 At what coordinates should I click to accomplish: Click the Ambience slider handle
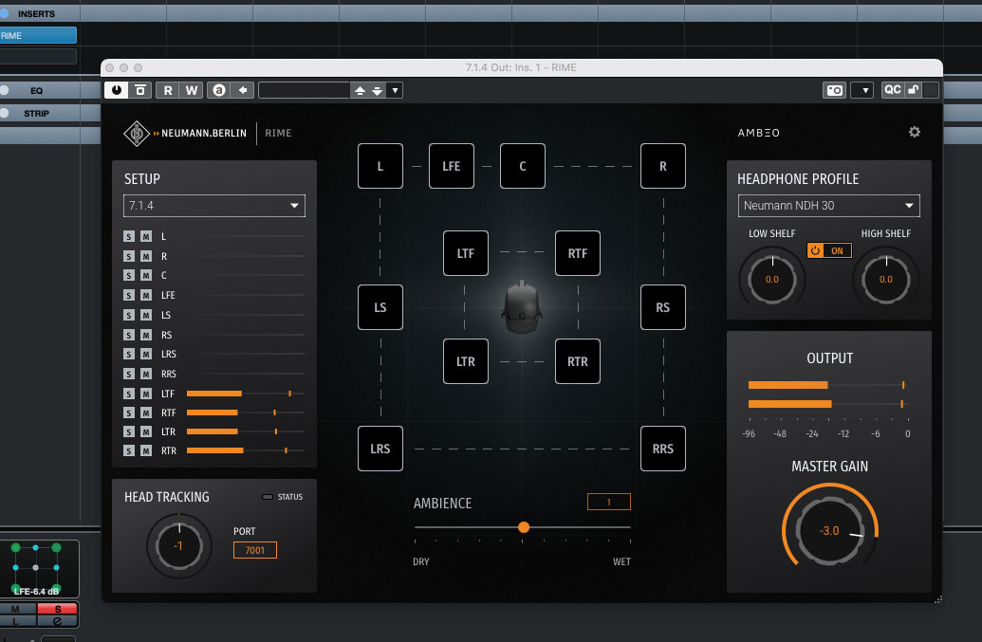524,527
